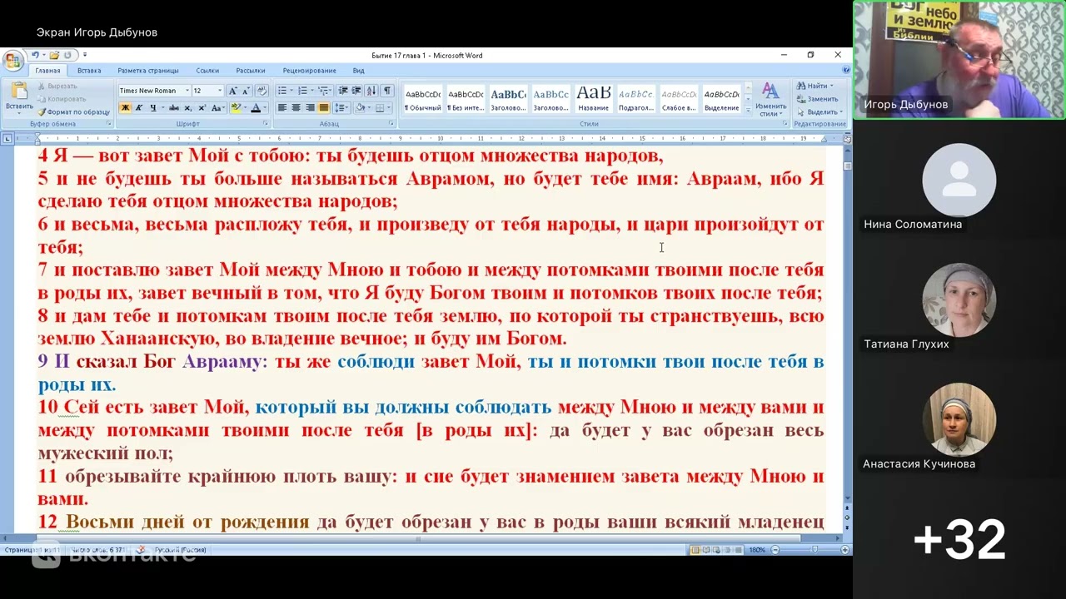Apply text highlight color
The width and height of the screenshot is (1066, 599).
(236, 108)
